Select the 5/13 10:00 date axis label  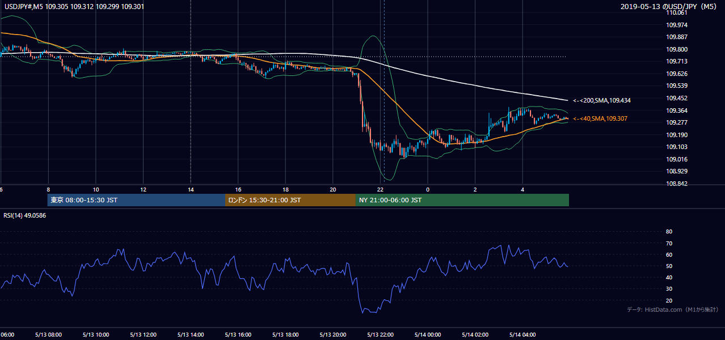tap(95, 334)
